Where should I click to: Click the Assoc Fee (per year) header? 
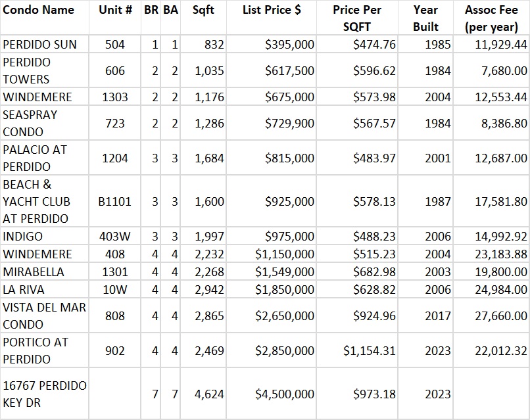point(491,18)
